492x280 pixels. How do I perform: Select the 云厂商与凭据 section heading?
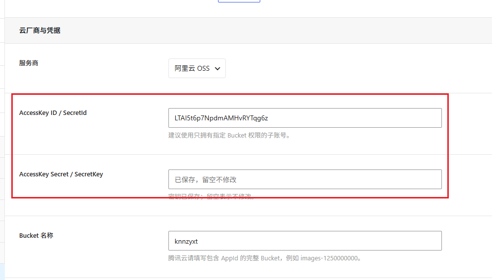pos(40,30)
